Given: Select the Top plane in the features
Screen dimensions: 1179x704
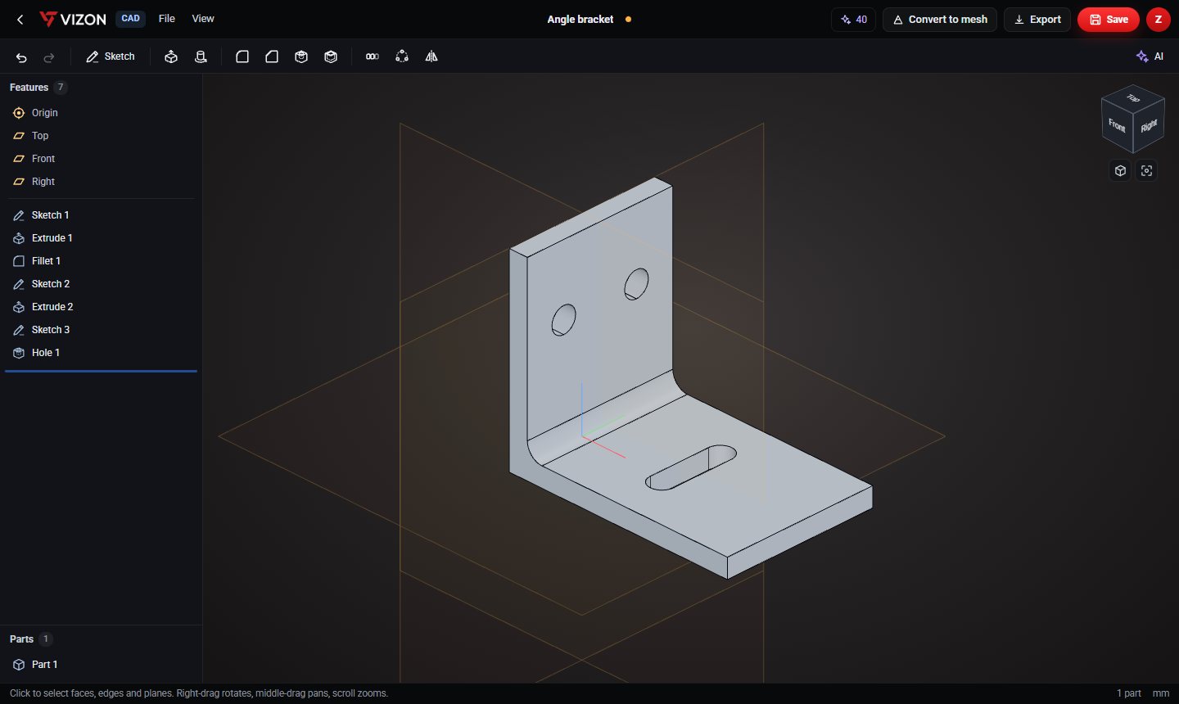Looking at the screenshot, I should (x=101, y=136).
